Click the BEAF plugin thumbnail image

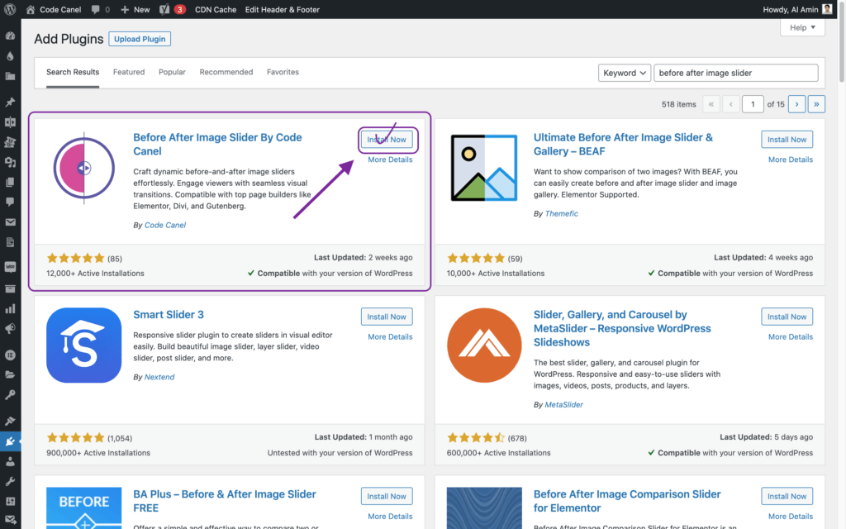[484, 168]
